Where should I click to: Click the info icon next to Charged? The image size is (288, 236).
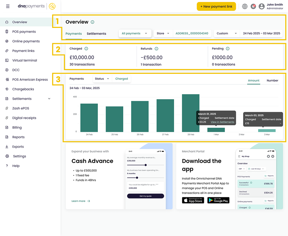click(x=86, y=49)
